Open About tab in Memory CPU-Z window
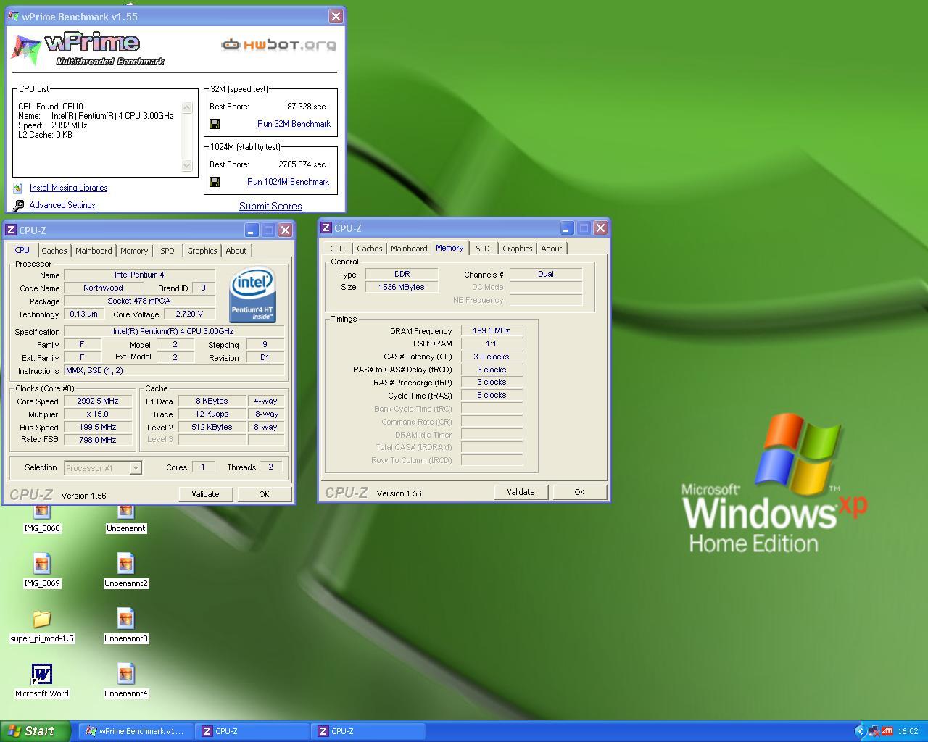 click(x=552, y=249)
